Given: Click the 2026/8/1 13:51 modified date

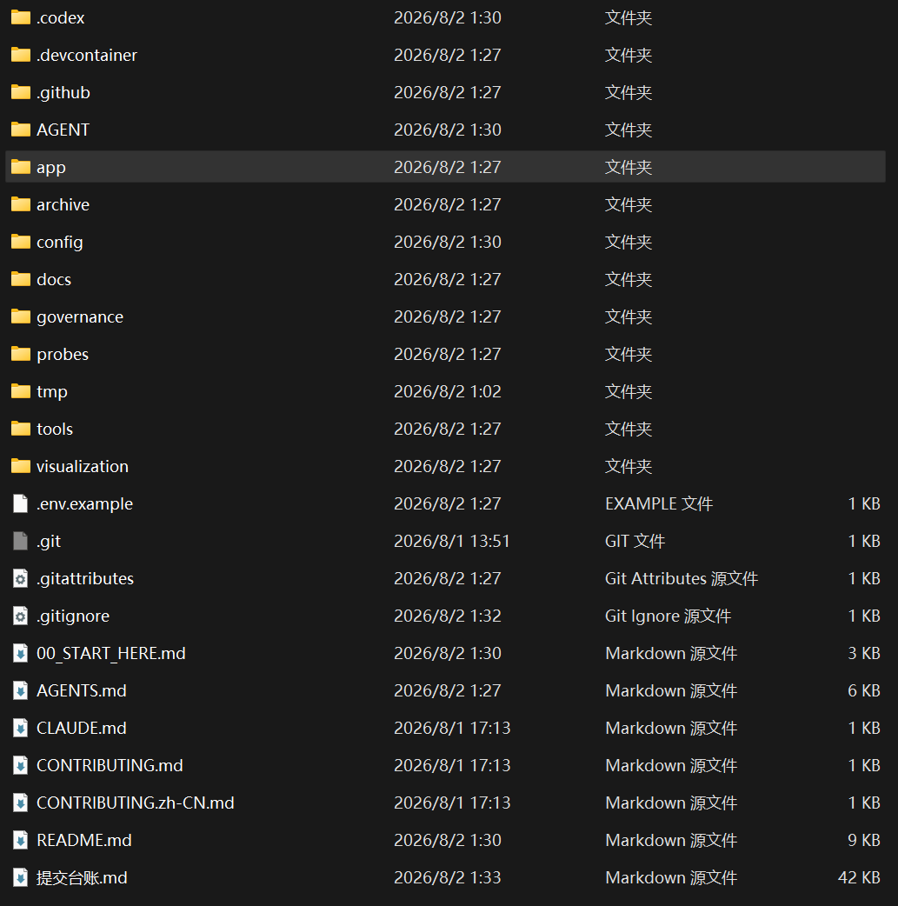Looking at the screenshot, I should point(452,541).
